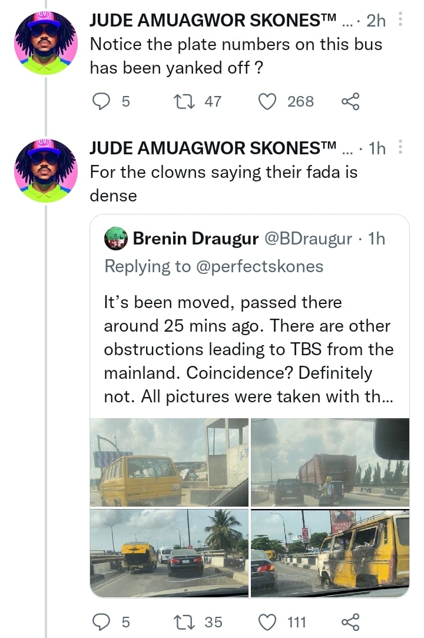424x638 pixels.
Task: Open Brenin Draugur's quoted tweet text
Action: tap(249, 349)
